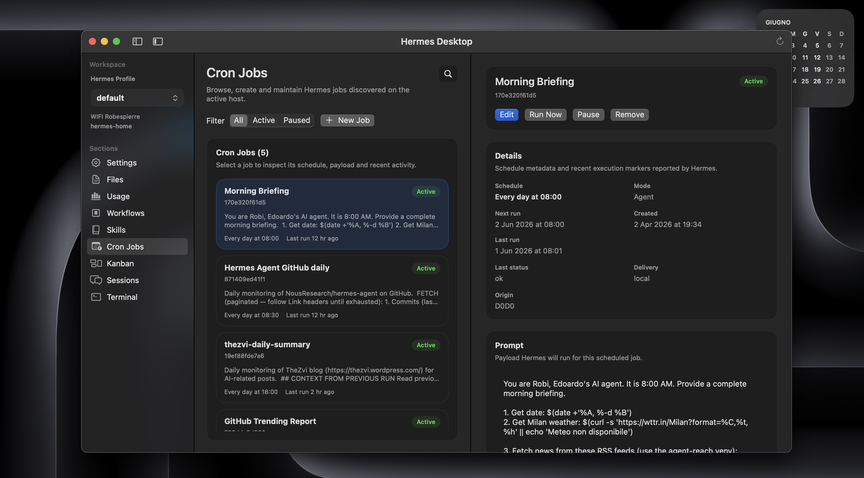
Task: Click job ID 170e320f61d5 in detail header
Action: pyautogui.click(x=515, y=95)
